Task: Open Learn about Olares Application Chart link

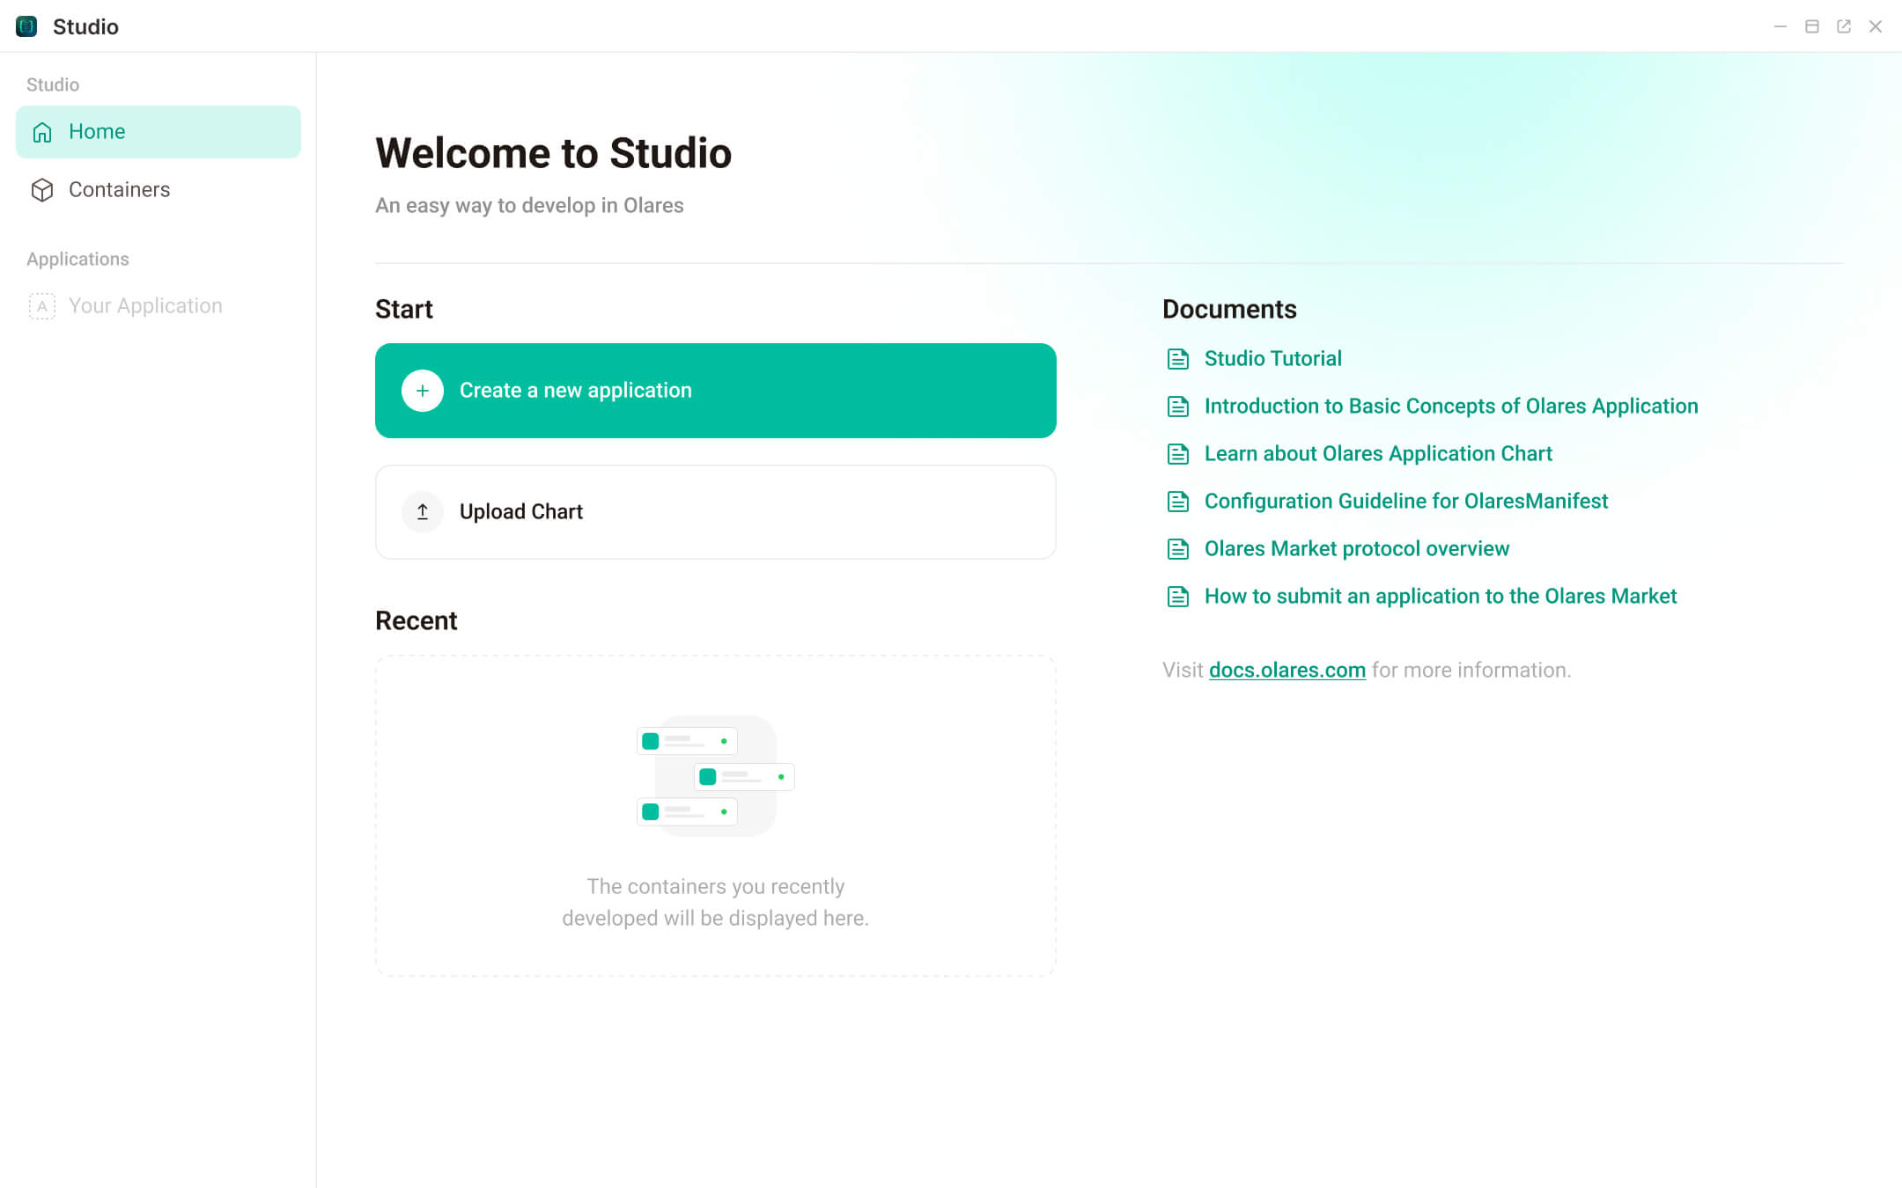Action: point(1378,454)
